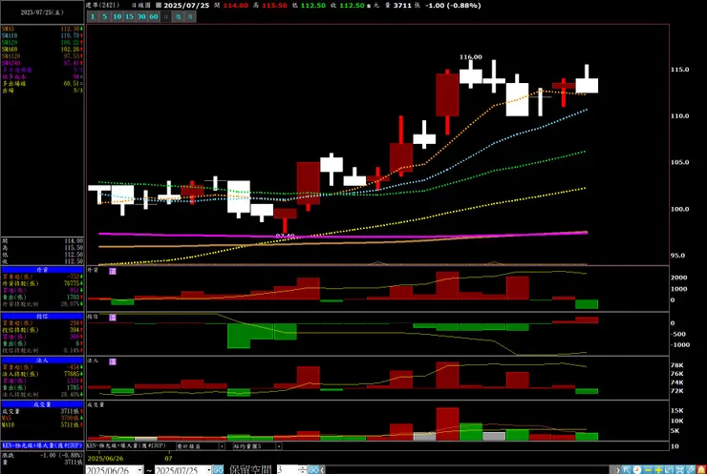Switch to the daily chart button
707x474 pixels.
(166, 16)
